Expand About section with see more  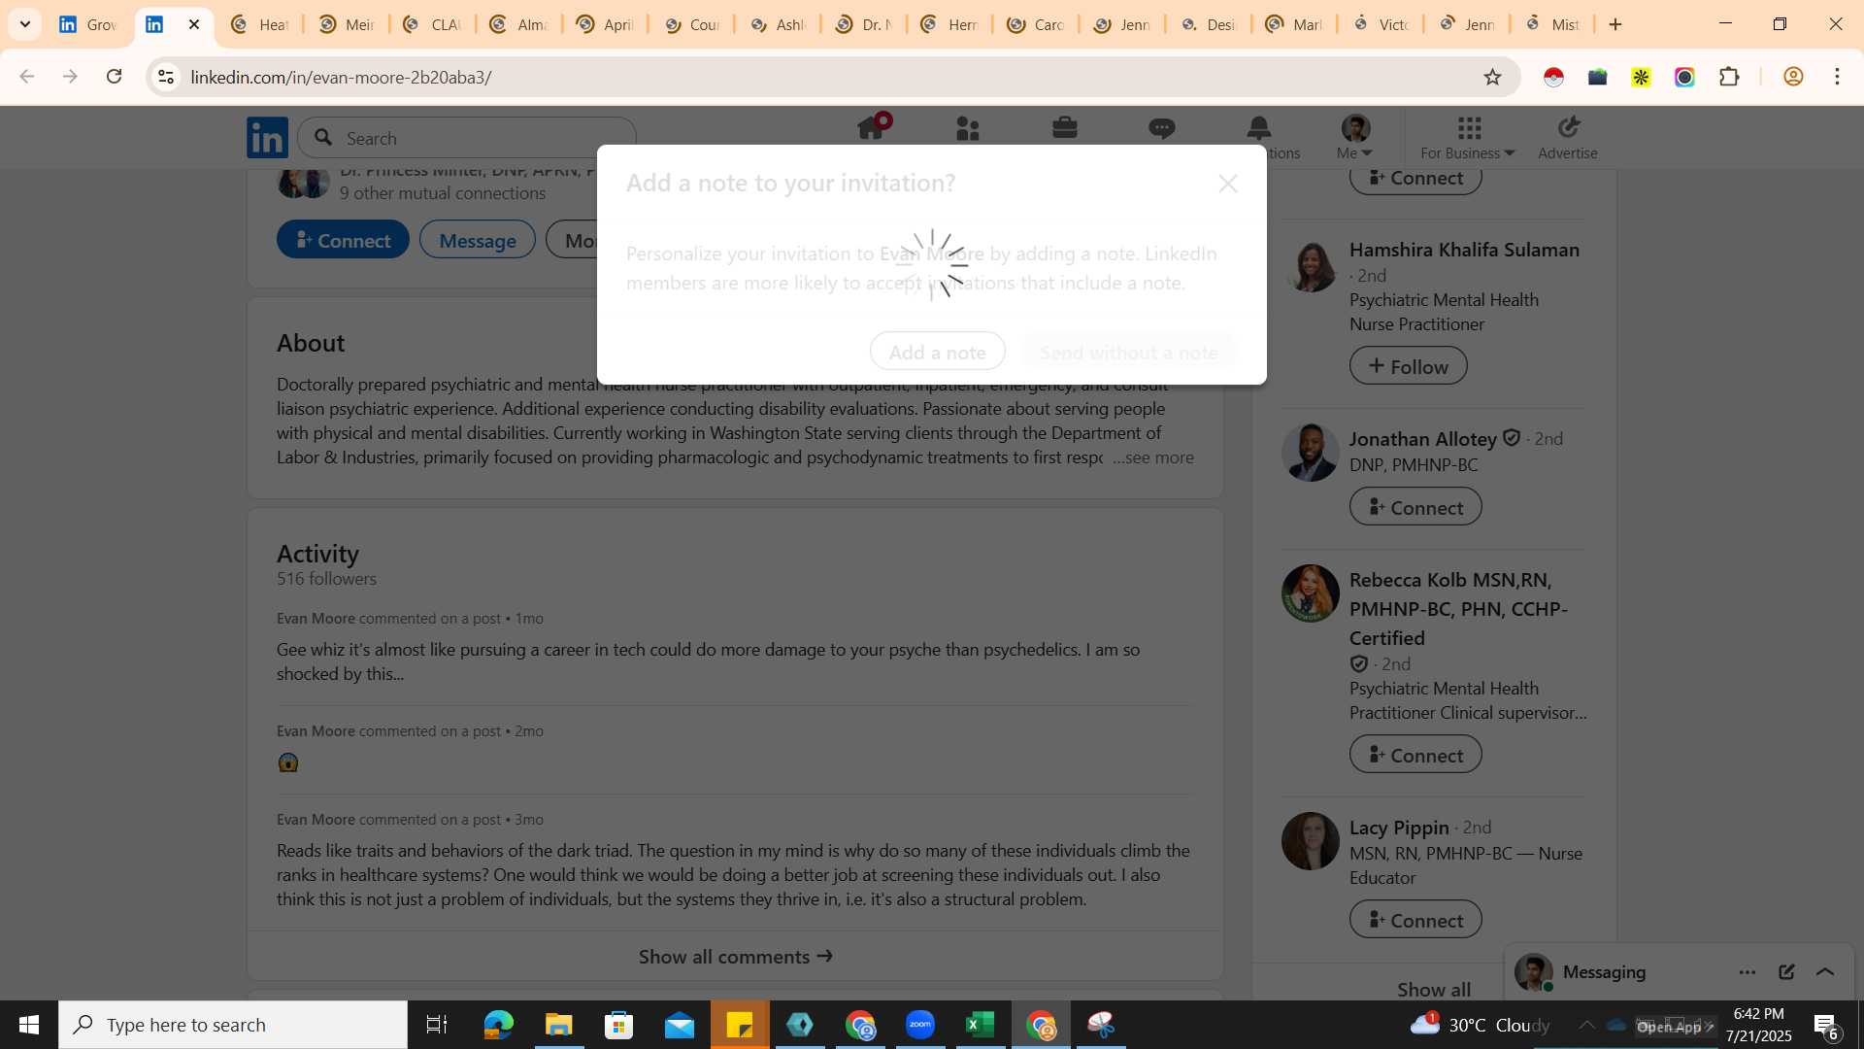click(x=1153, y=457)
